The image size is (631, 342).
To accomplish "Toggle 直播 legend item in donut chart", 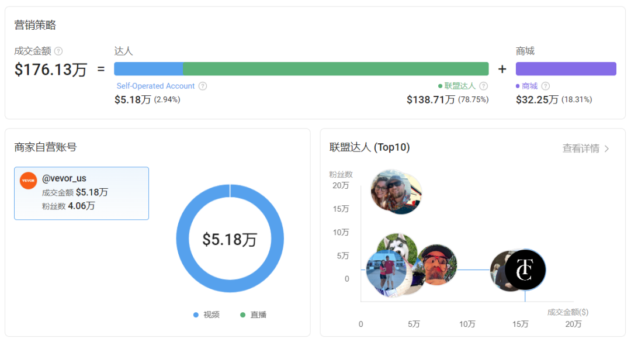I will [254, 315].
